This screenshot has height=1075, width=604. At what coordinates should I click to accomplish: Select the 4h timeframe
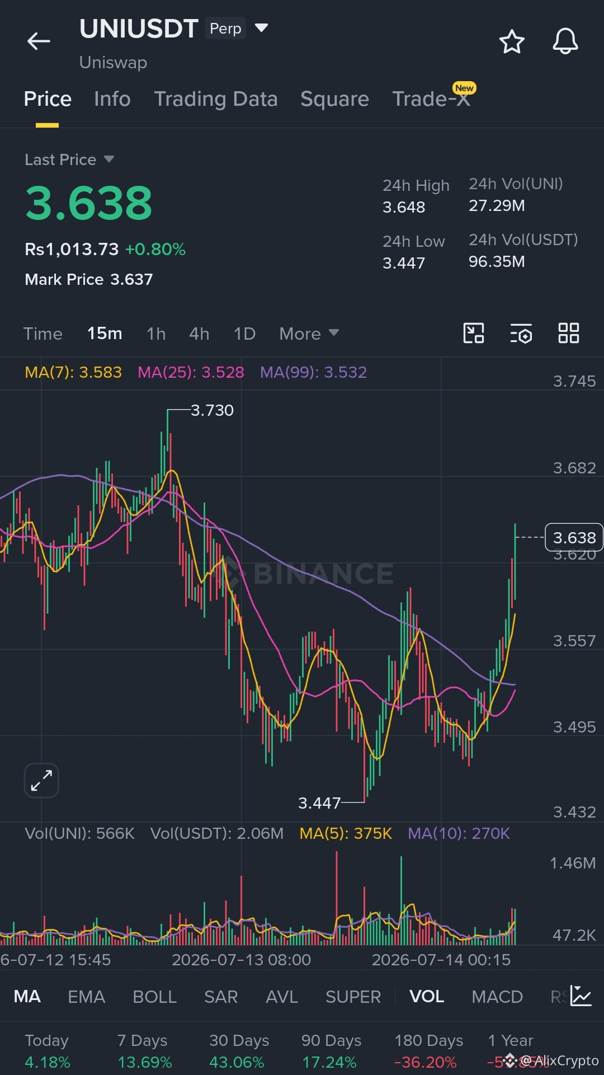[199, 334]
